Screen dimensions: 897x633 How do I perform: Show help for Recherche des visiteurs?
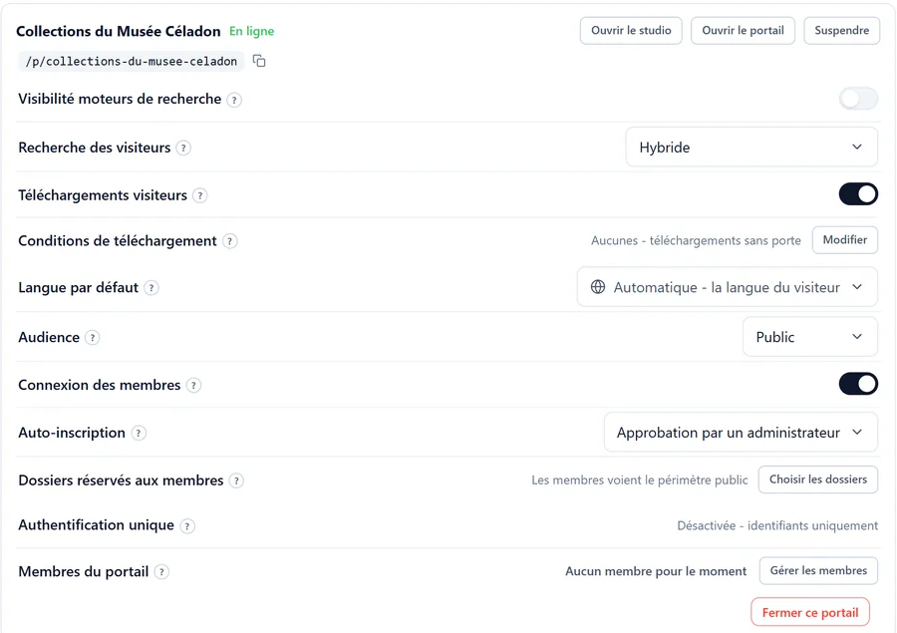[183, 149]
